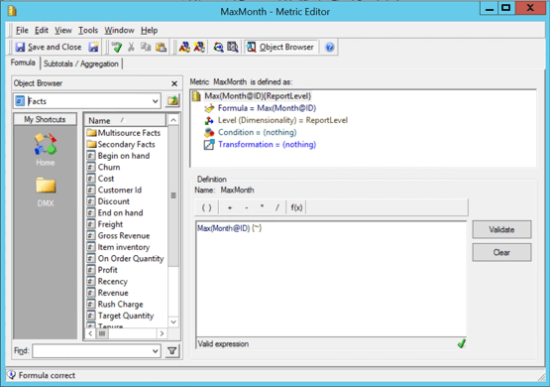The height and width of the screenshot is (387, 550).
Task: Click the go up one folder icon
Action: [172, 101]
